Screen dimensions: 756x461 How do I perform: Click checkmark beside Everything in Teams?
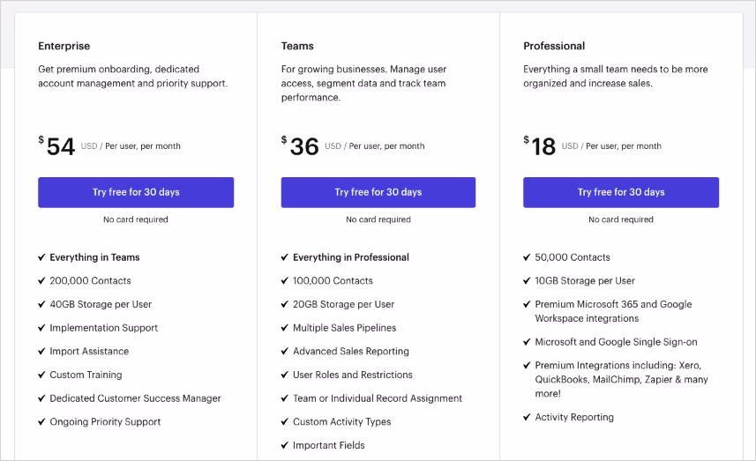pos(41,257)
